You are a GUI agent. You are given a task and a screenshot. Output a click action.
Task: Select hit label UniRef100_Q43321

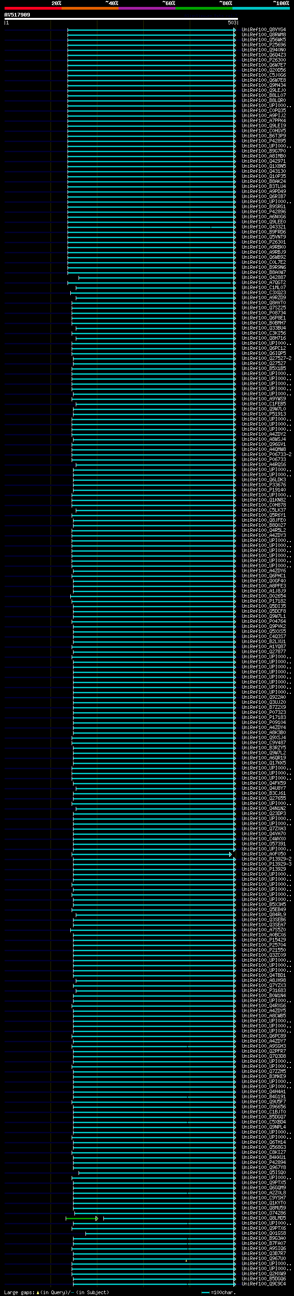[263, 227]
